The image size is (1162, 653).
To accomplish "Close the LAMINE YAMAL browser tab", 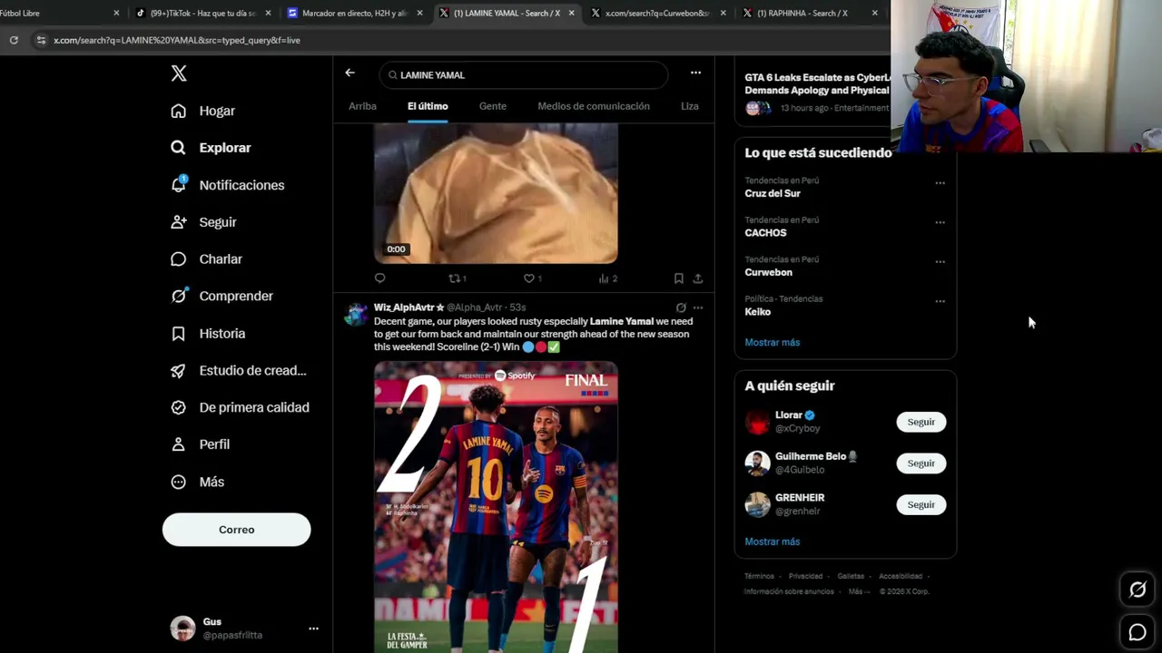I will [572, 13].
